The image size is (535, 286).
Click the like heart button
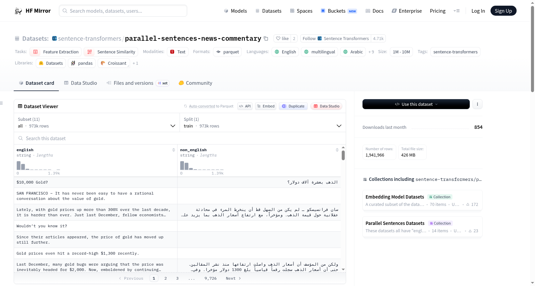(x=282, y=38)
